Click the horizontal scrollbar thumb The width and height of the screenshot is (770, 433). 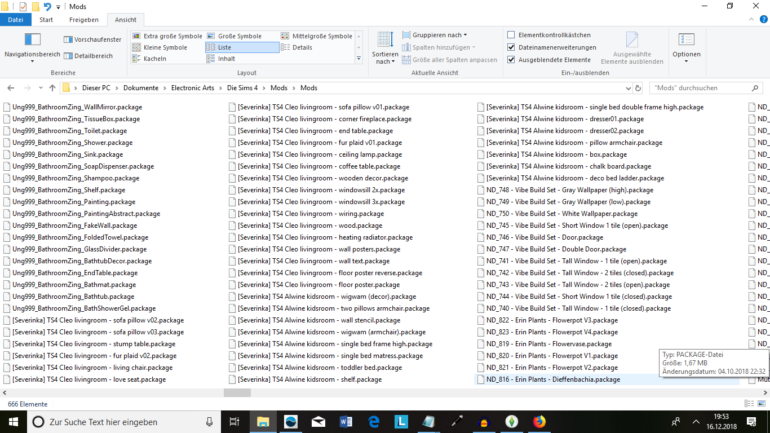[x=237, y=392]
